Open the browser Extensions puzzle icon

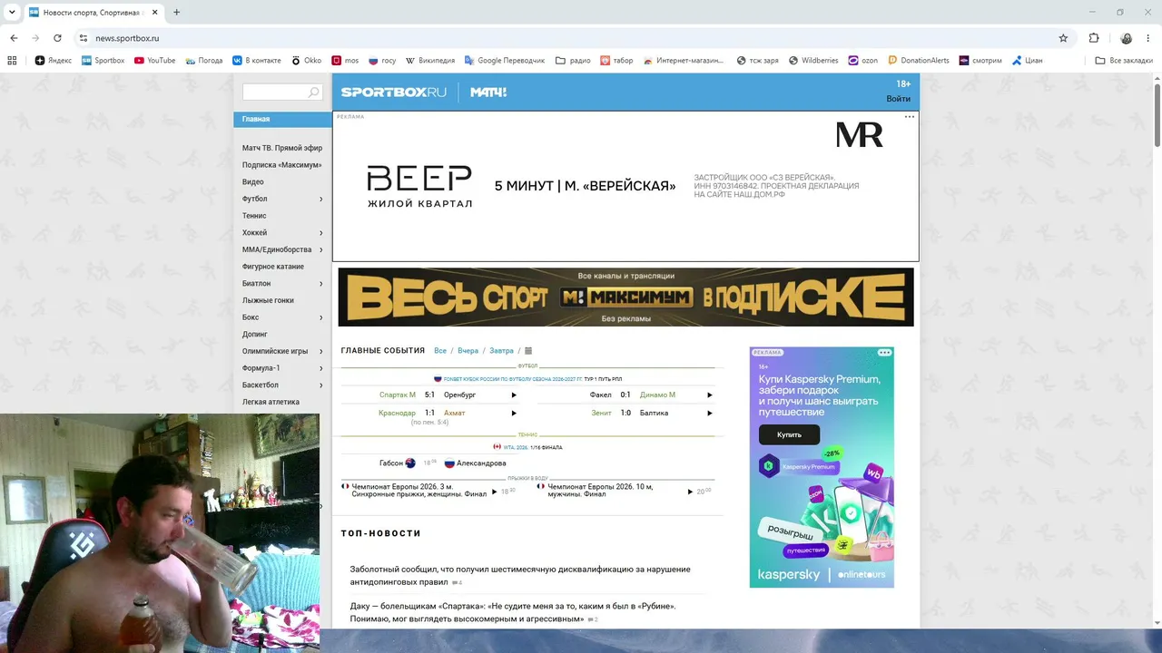(1094, 38)
